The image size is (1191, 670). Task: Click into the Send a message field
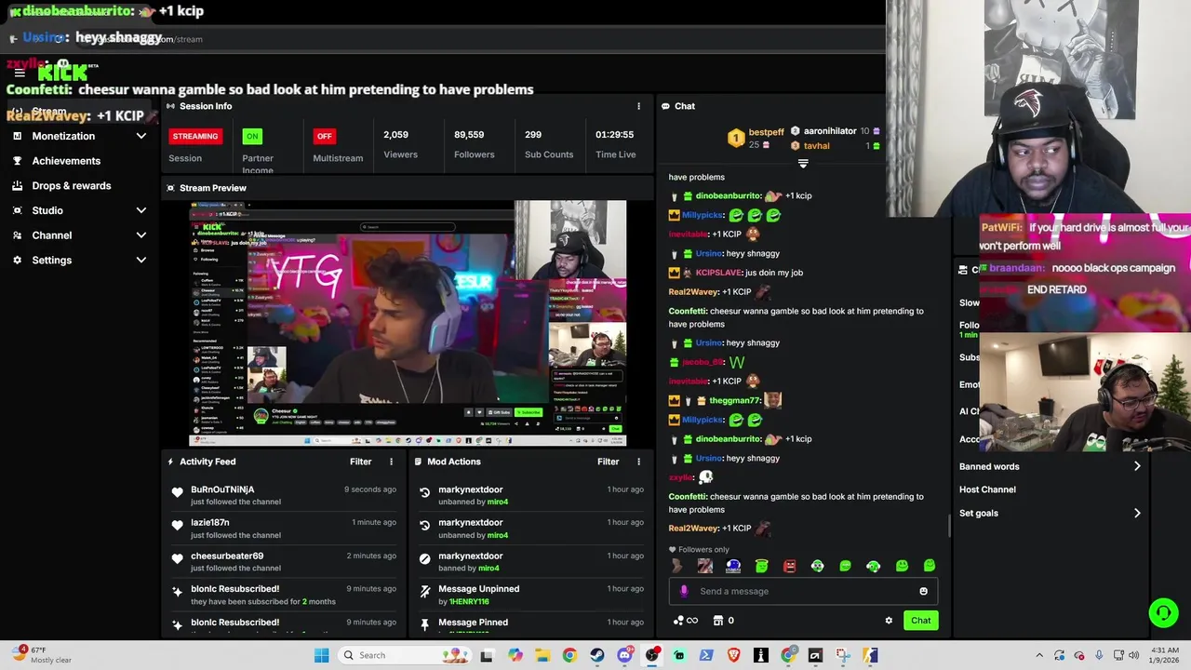[x=803, y=591]
